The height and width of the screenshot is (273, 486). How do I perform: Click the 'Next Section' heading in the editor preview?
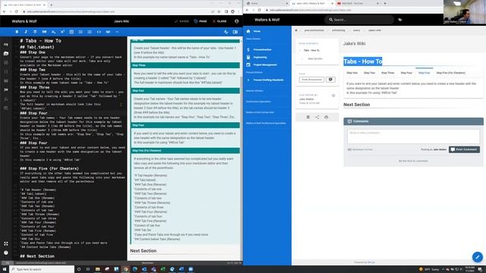tap(144, 251)
